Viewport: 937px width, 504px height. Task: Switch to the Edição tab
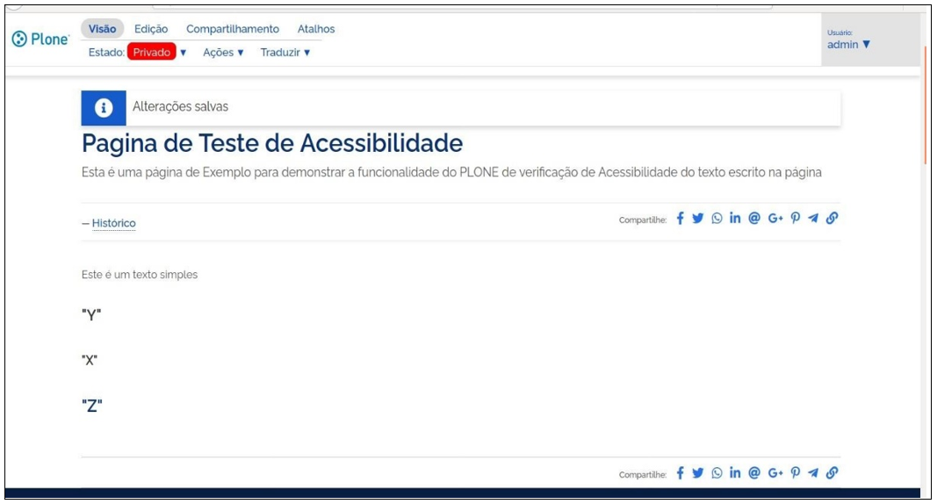(151, 29)
